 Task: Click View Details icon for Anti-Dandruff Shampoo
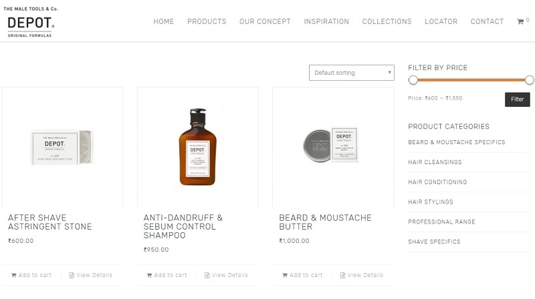[207, 275]
